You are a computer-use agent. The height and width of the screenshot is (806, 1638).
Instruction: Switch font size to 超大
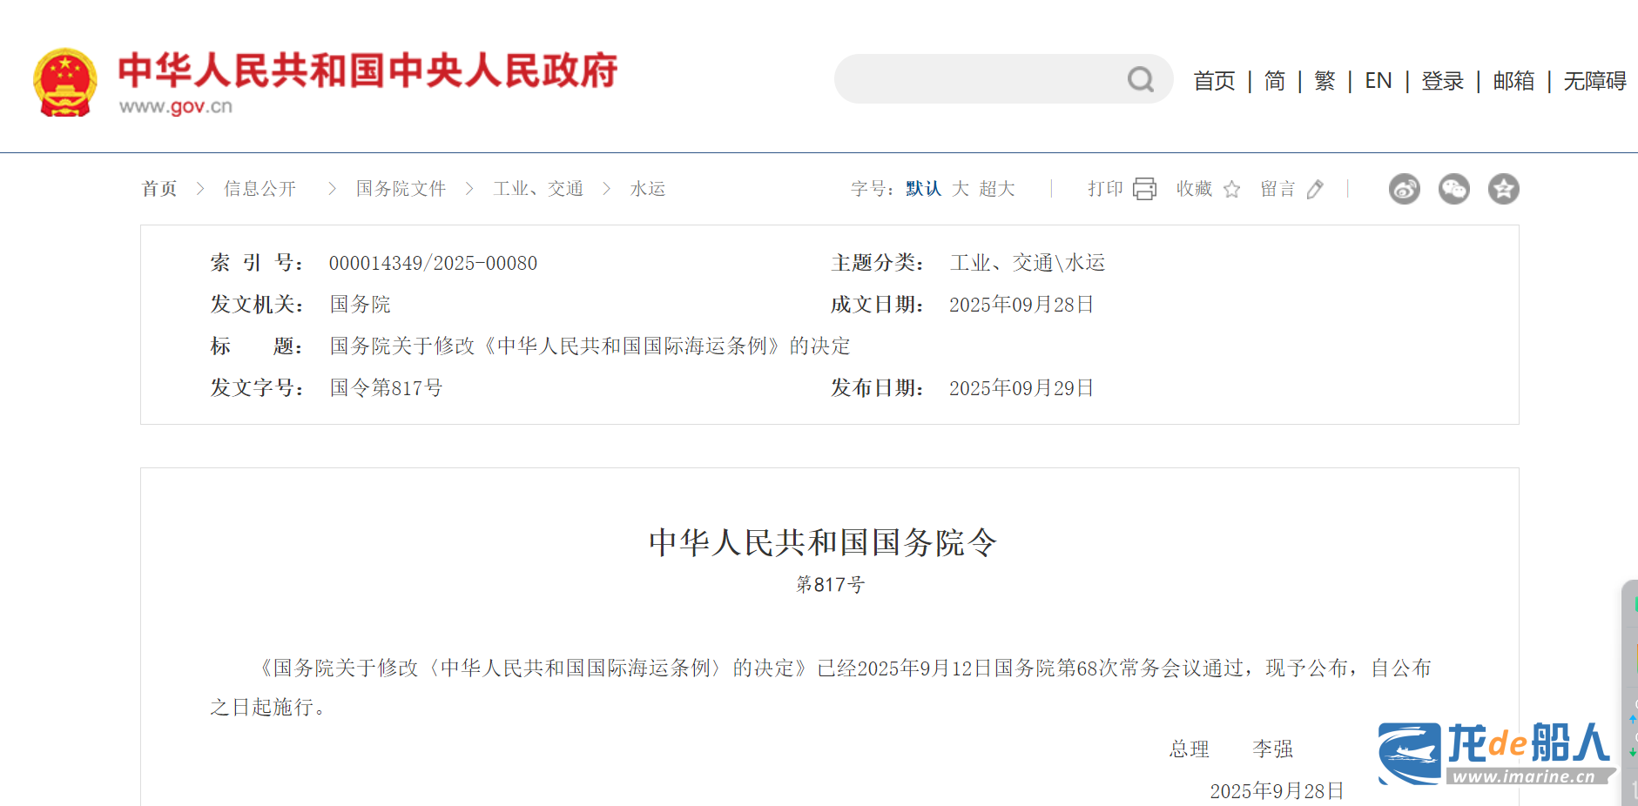pyautogui.click(x=997, y=189)
